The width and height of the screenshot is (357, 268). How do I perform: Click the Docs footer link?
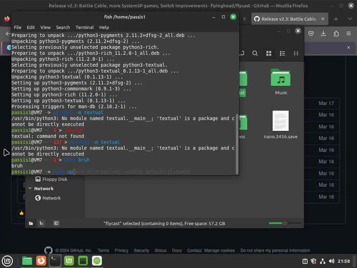click(177, 251)
